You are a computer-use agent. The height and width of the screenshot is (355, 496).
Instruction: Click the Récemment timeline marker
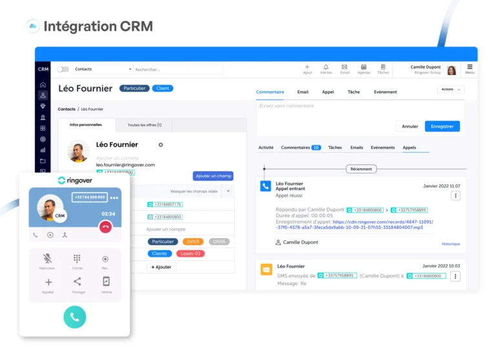(x=361, y=169)
